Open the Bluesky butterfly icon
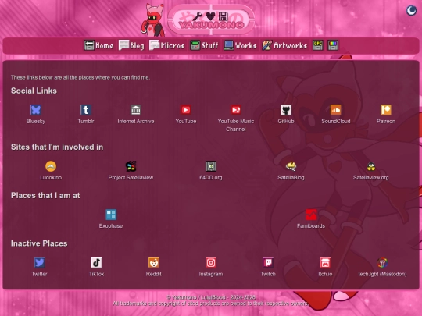The image size is (422, 316). click(x=36, y=110)
